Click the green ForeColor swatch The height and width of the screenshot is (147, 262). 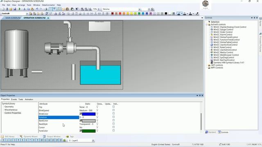89,131
